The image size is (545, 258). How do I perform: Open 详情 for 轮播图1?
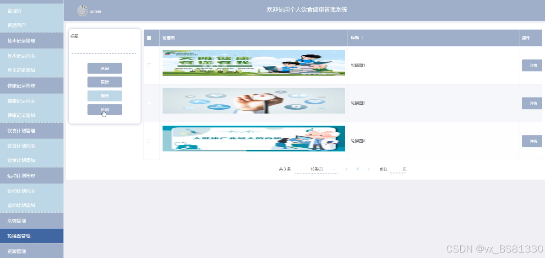[533, 65]
